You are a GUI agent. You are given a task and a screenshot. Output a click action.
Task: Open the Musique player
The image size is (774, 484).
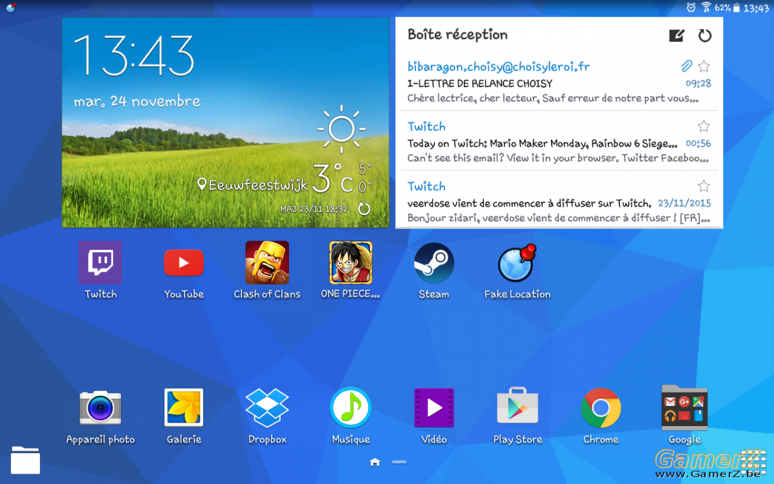click(x=350, y=408)
